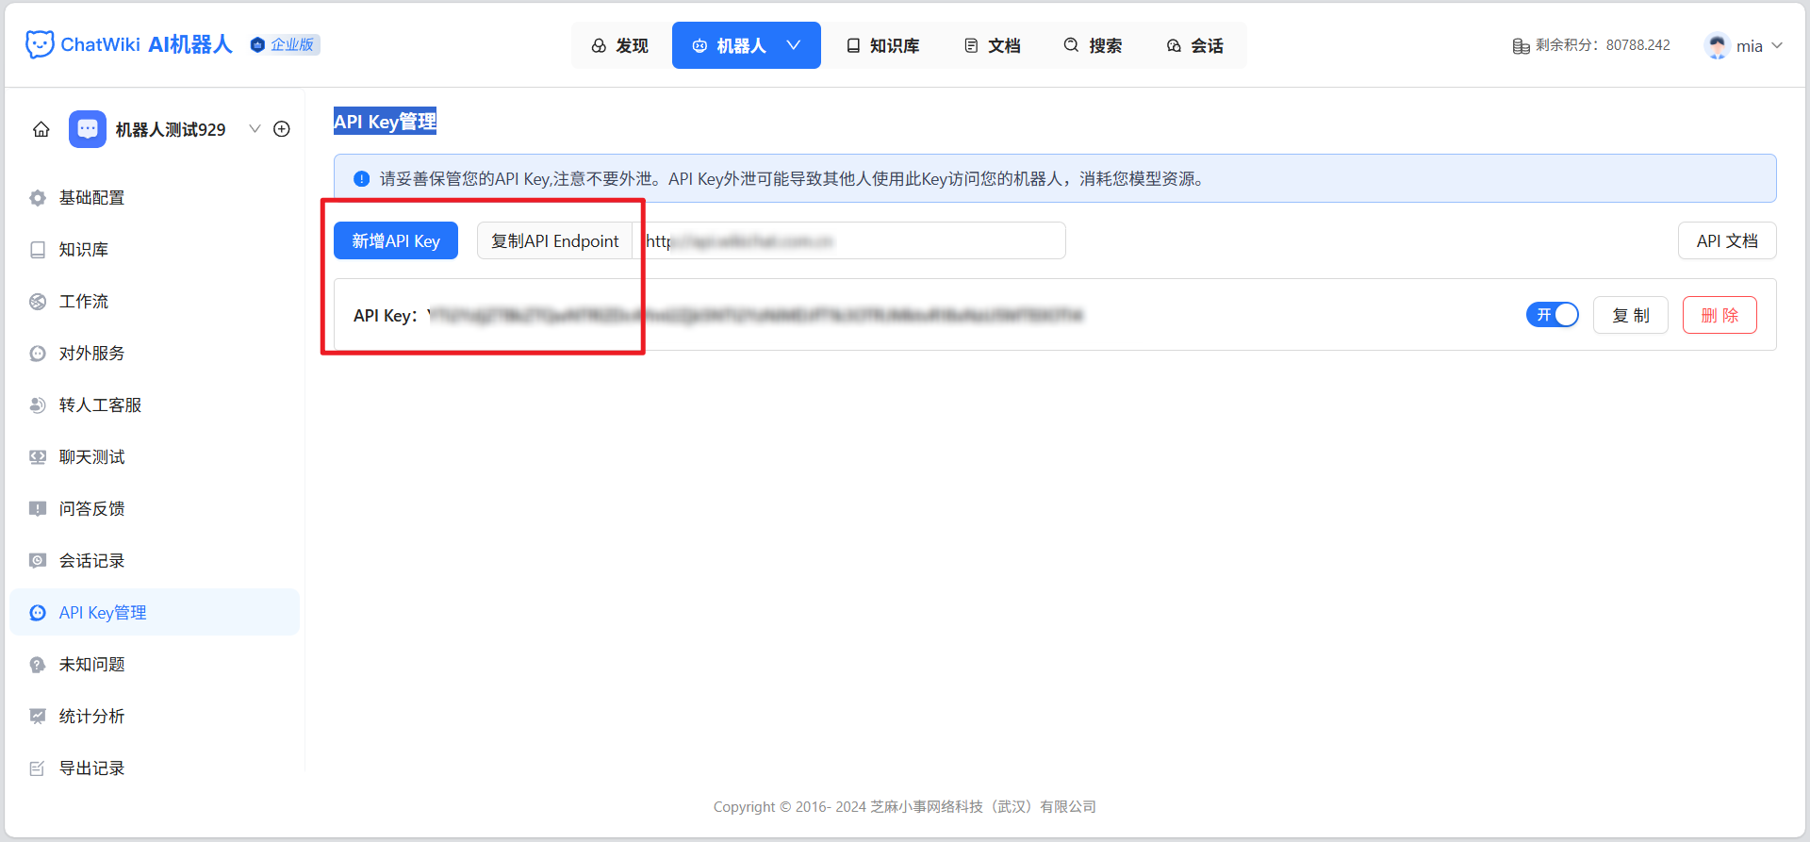Click the 企业版 edition badge
This screenshot has width=1810, height=842.
(x=285, y=45)
